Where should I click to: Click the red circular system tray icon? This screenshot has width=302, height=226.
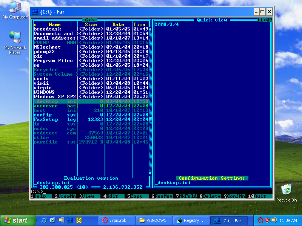click(260, 220)
